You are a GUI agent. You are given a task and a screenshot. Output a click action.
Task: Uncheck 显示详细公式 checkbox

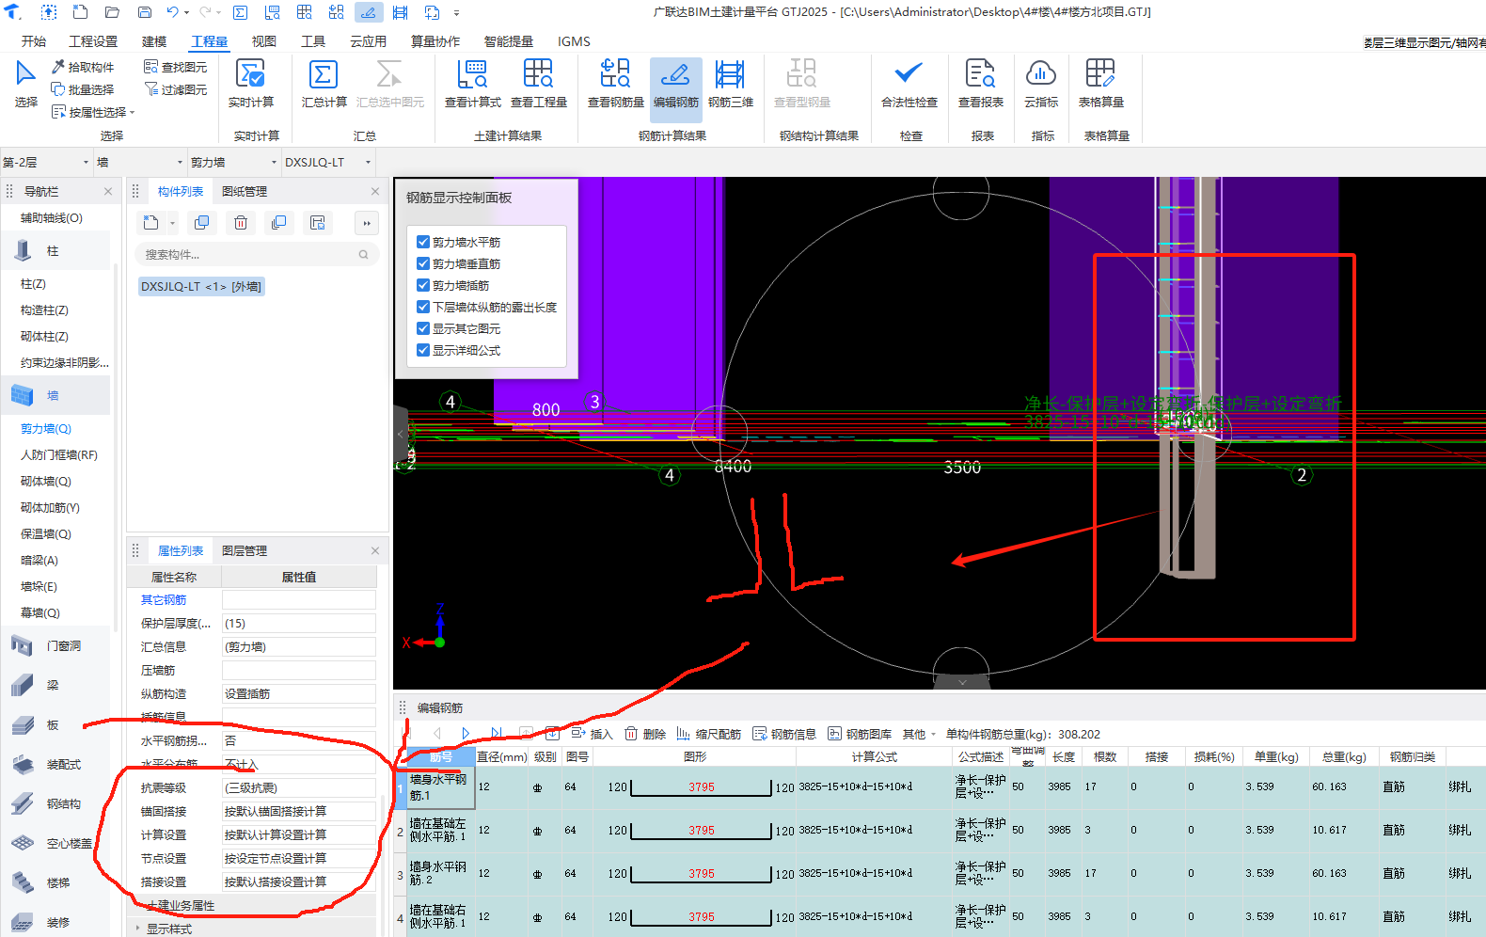pos(423,350)
